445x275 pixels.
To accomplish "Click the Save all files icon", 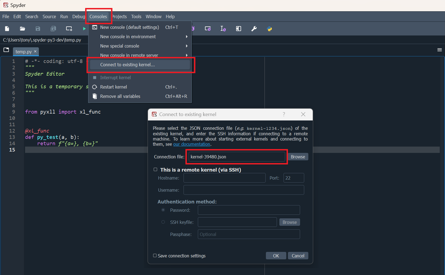I will point(53,29).
